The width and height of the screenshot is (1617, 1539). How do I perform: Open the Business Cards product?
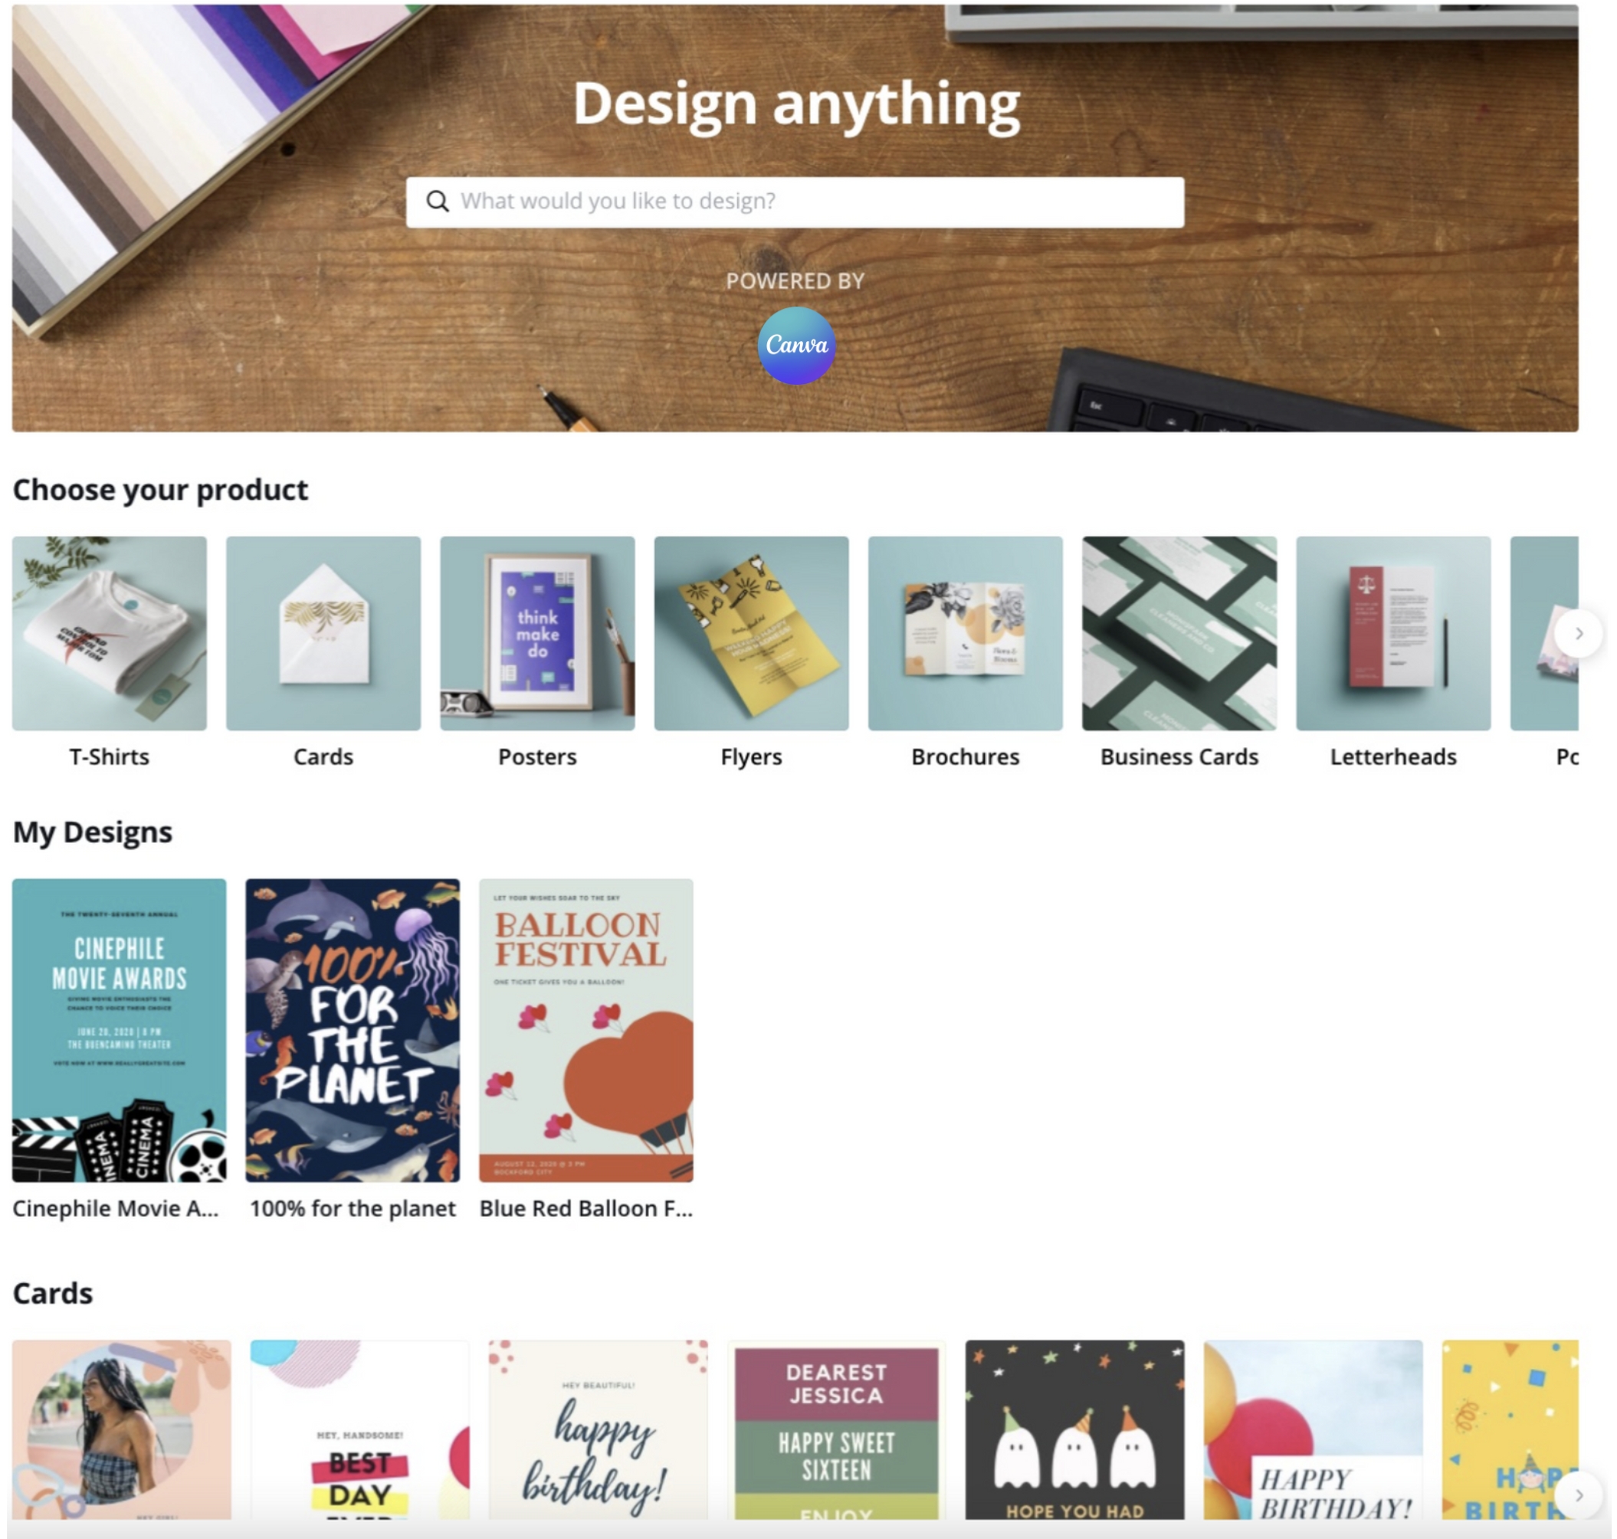tap(1179, 632)
